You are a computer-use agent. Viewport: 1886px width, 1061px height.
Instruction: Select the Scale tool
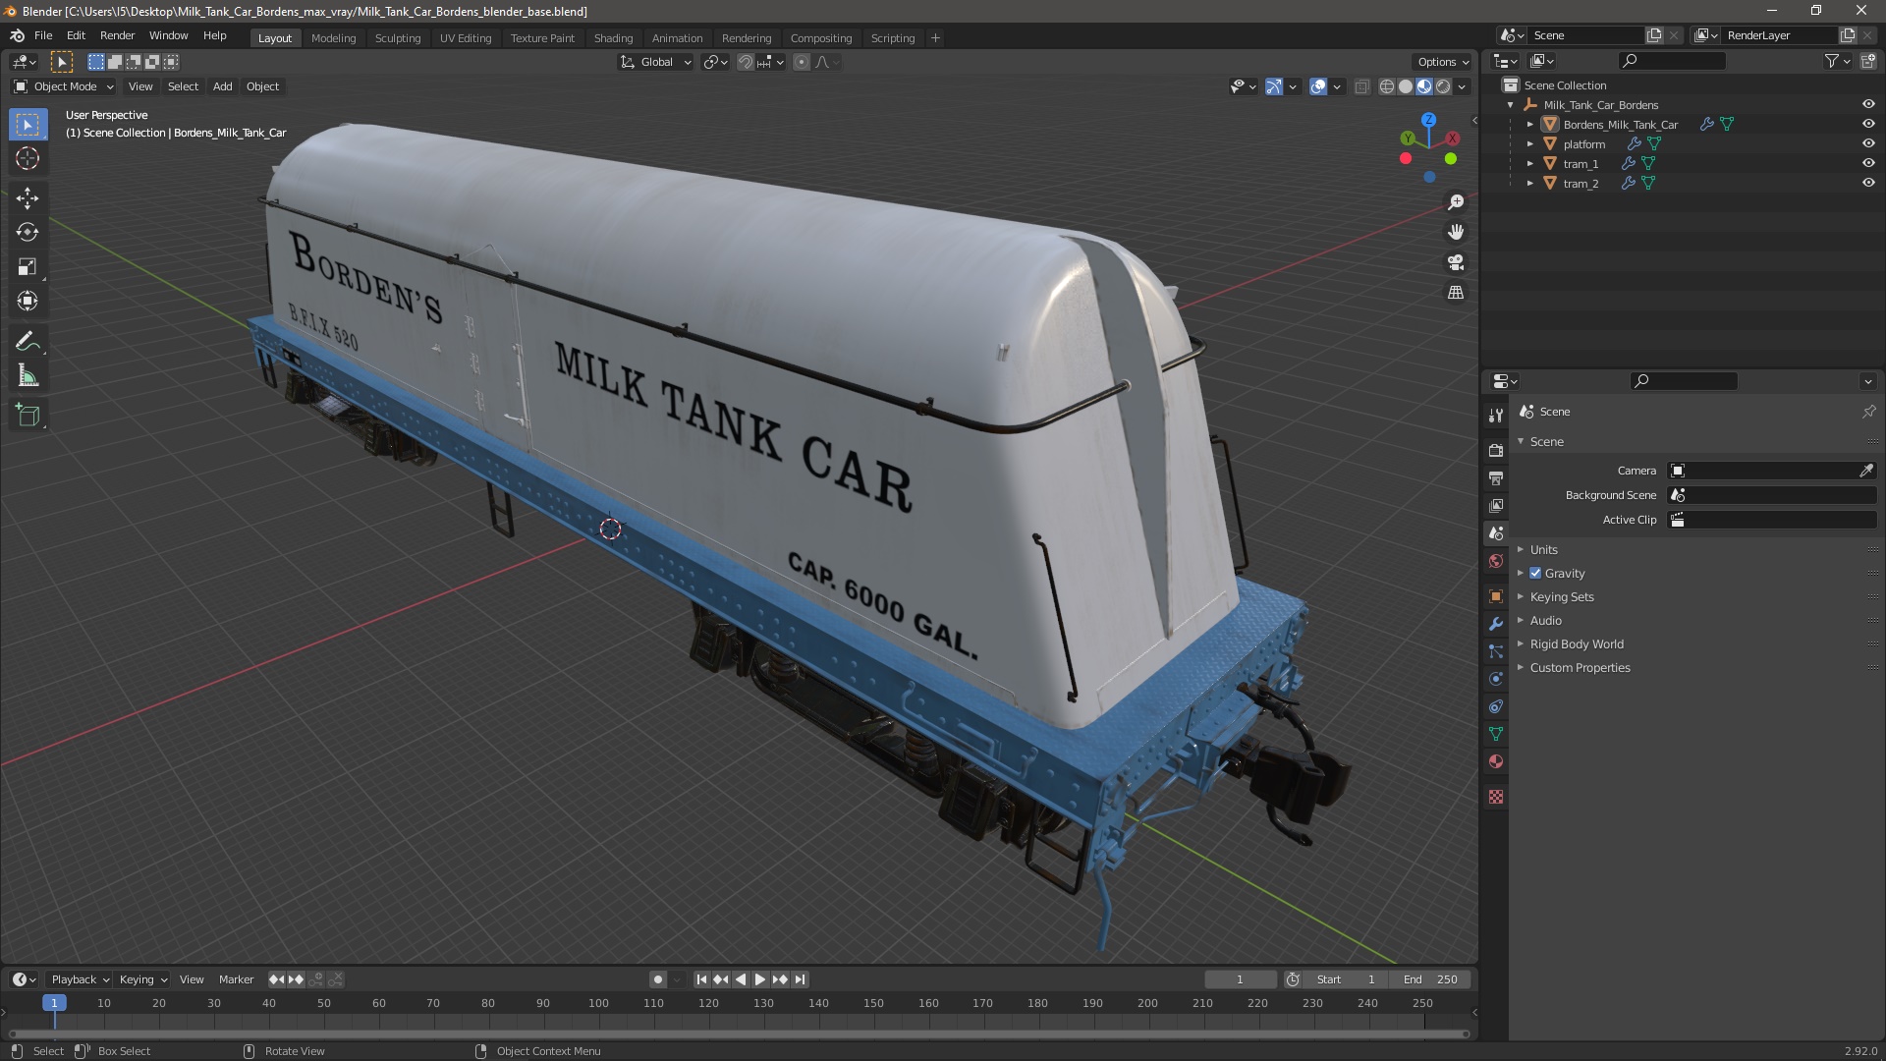(x=28, y=267)
